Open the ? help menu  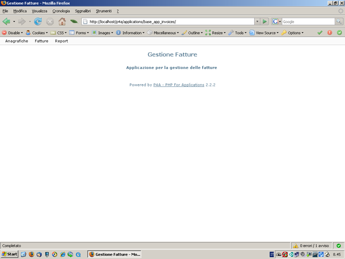[118, 11]
